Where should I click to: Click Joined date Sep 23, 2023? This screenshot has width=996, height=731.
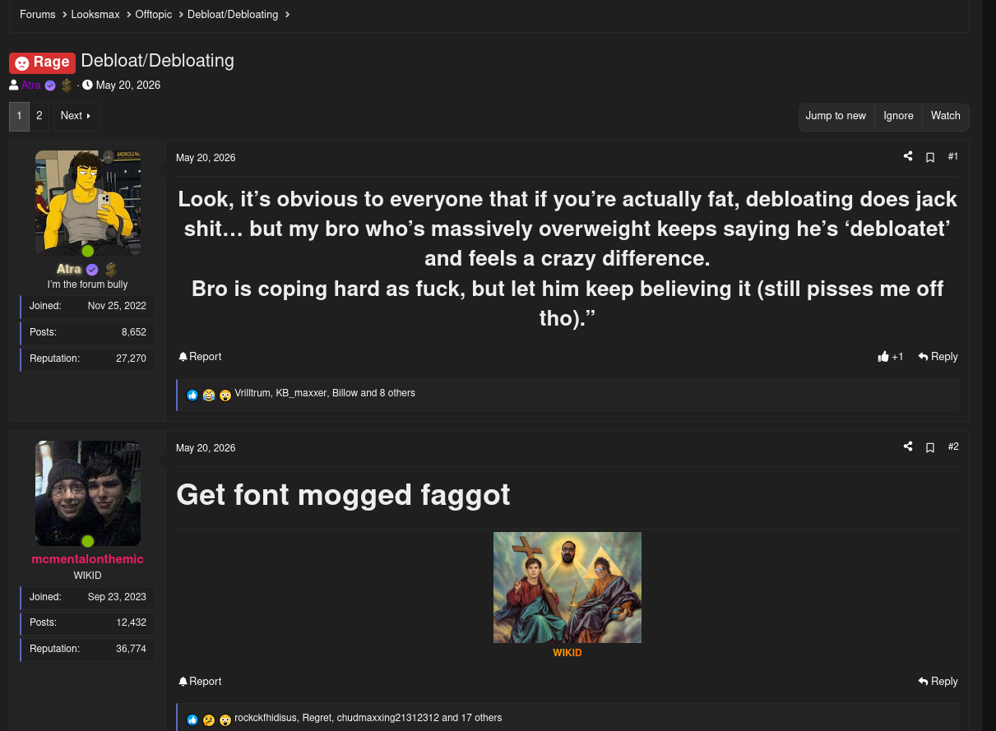coord(117,598)
